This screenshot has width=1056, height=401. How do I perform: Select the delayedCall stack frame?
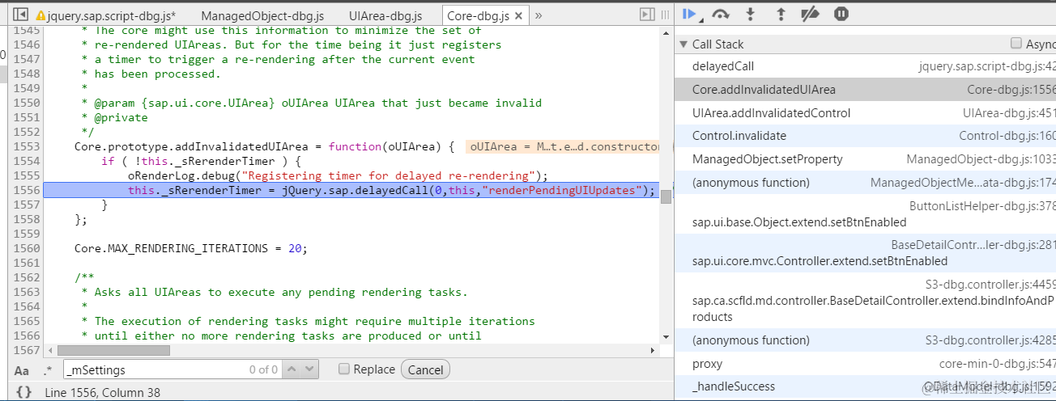pos(865,66)
